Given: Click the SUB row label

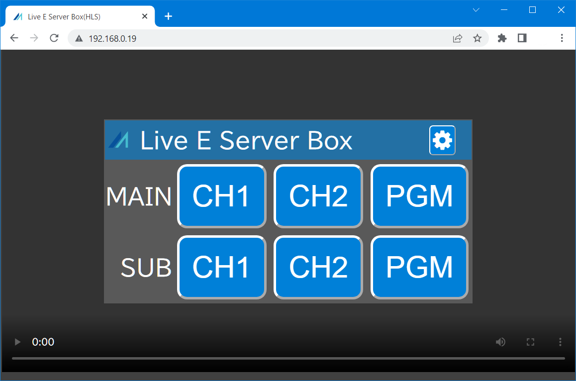Looking at the screenshot, I should 146,268.
